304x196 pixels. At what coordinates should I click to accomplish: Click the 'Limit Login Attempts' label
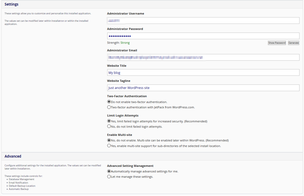123,115
